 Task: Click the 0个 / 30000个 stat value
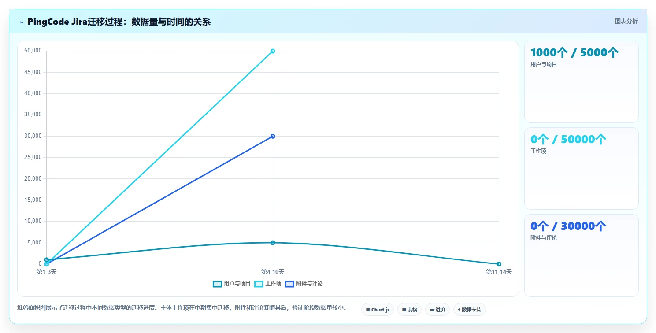tap(568, 226)
